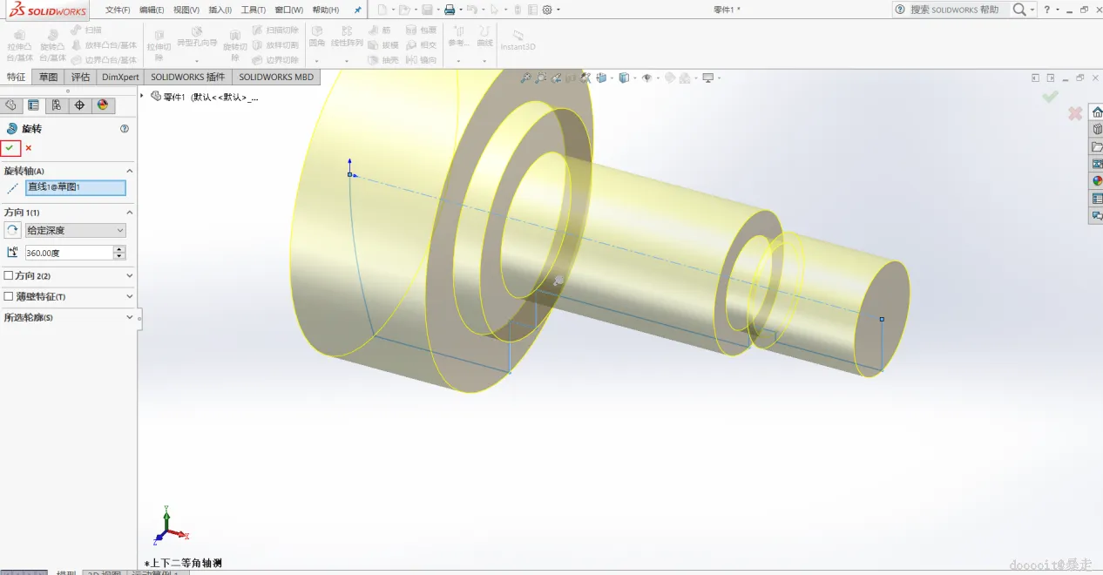
Task: Open the SOLIDWORKS Resources home icon in task pane
Action: pyautogui.click(x=1097, y=112)
